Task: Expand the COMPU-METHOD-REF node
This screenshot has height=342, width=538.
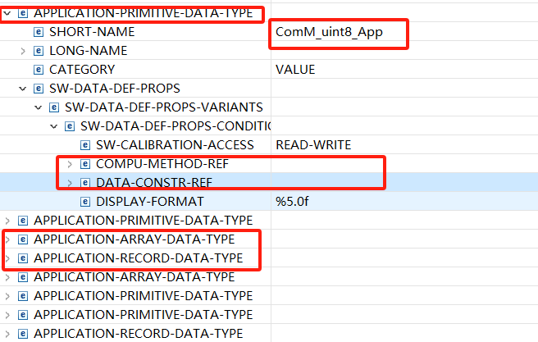Action: (70, 164)
